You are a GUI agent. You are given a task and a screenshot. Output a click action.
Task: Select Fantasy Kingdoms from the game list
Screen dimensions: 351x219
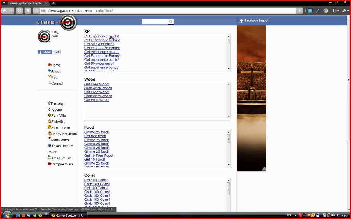pos(55,106)
